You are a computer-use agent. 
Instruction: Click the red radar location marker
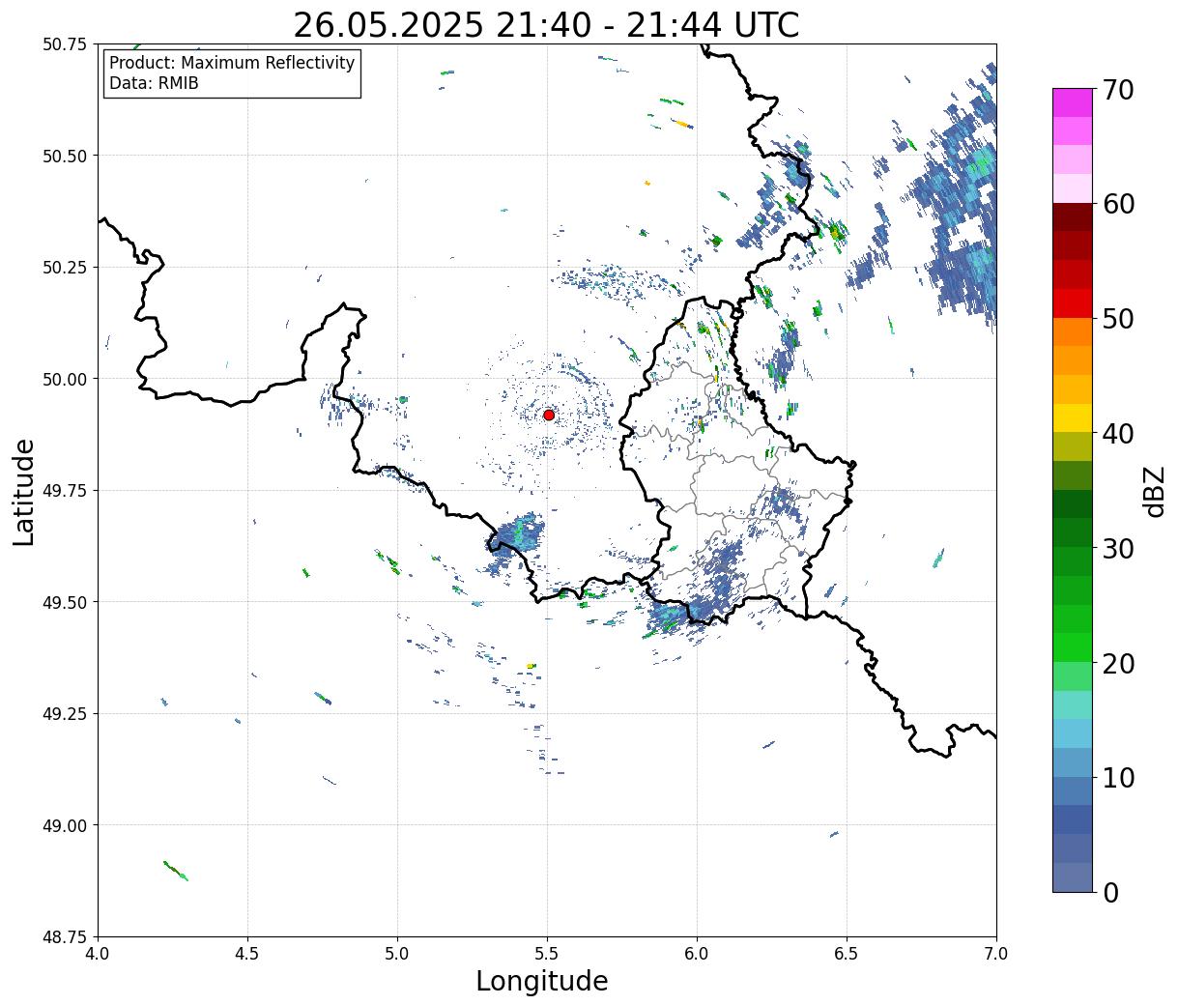coord(549,415)
